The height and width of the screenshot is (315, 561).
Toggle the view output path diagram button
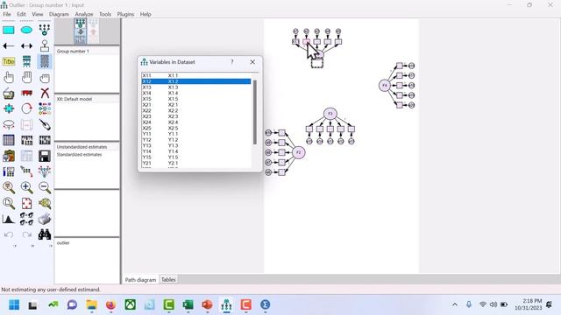coord(94,31)
